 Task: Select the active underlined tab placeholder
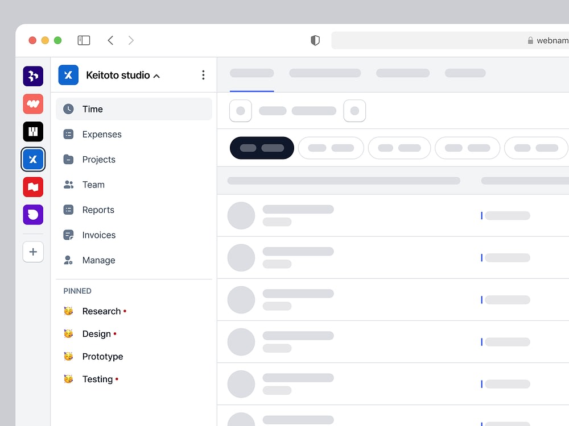click(x=252, y=73)
